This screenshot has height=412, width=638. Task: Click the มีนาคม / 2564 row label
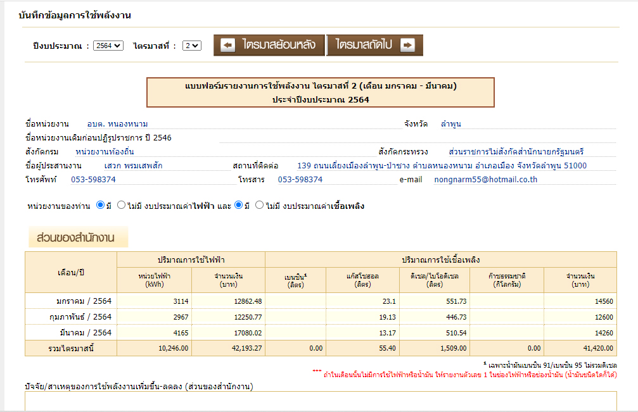[86, 333]
